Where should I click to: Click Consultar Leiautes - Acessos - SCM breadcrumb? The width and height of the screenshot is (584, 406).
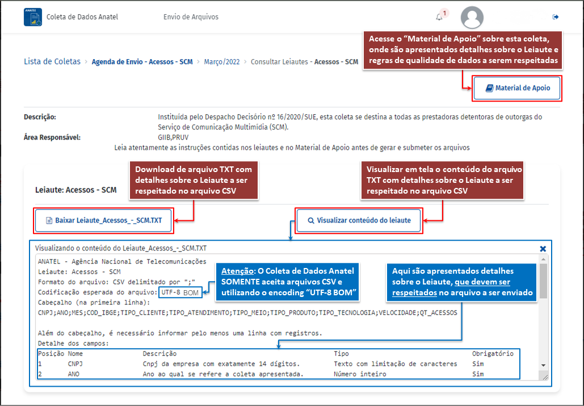coord(304,62)
